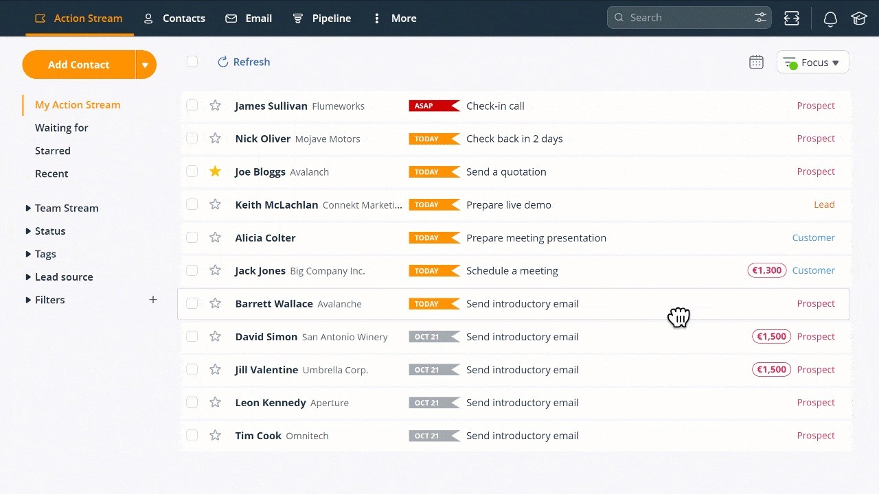879x494 pixels.
Task: Star the David Simon contact
Action: coord(215,336)
